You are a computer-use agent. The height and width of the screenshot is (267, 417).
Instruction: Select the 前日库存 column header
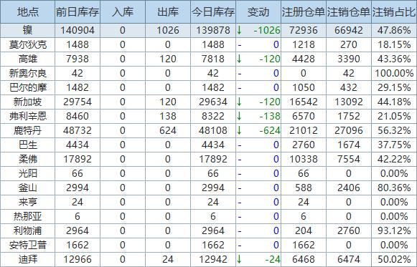[x=78, y=12]
